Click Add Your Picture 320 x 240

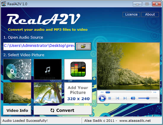[78, 93]
